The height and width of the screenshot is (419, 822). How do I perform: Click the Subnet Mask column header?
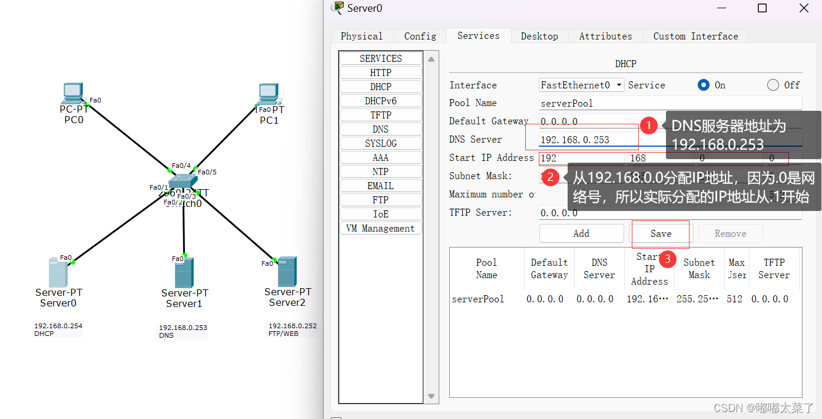click(x=699, y=269)
